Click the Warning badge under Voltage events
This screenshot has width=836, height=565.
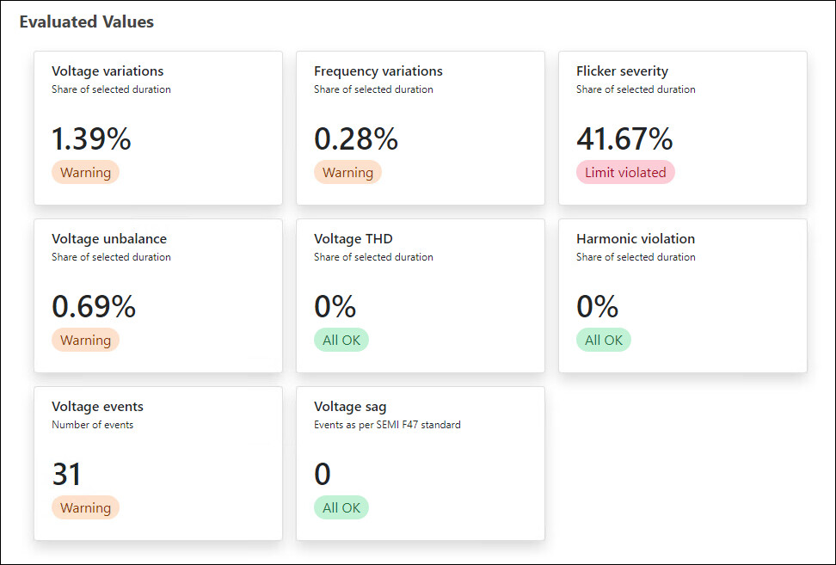[x=85, y=507]
